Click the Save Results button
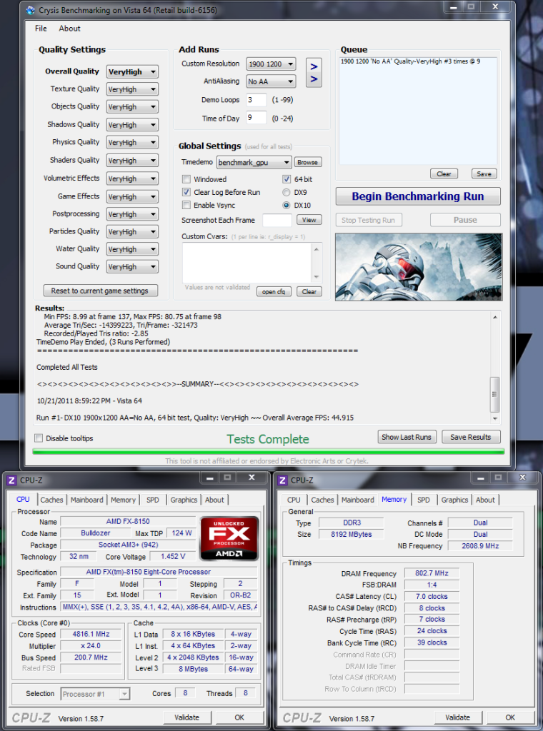 pos(470,437)
